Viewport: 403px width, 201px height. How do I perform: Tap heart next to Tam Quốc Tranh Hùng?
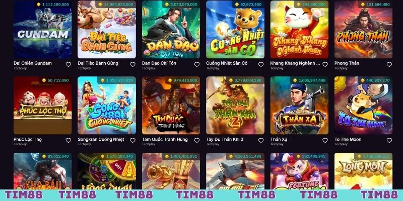pos(196,141)
